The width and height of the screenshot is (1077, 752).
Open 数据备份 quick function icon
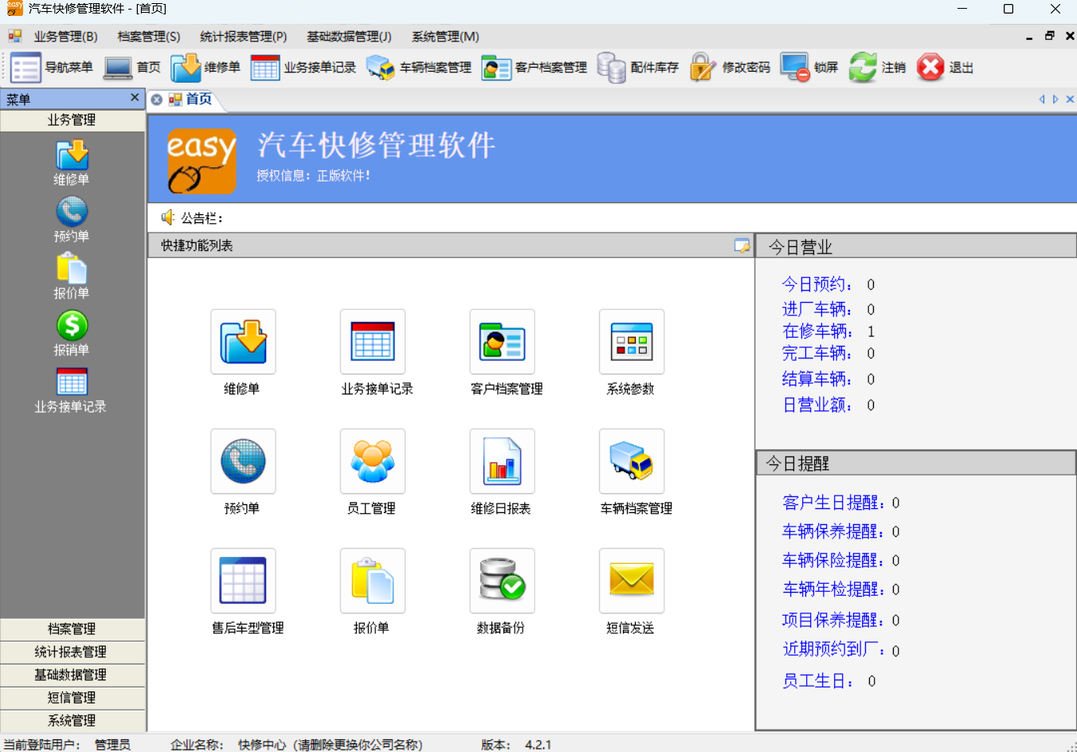tap(502, 581)
